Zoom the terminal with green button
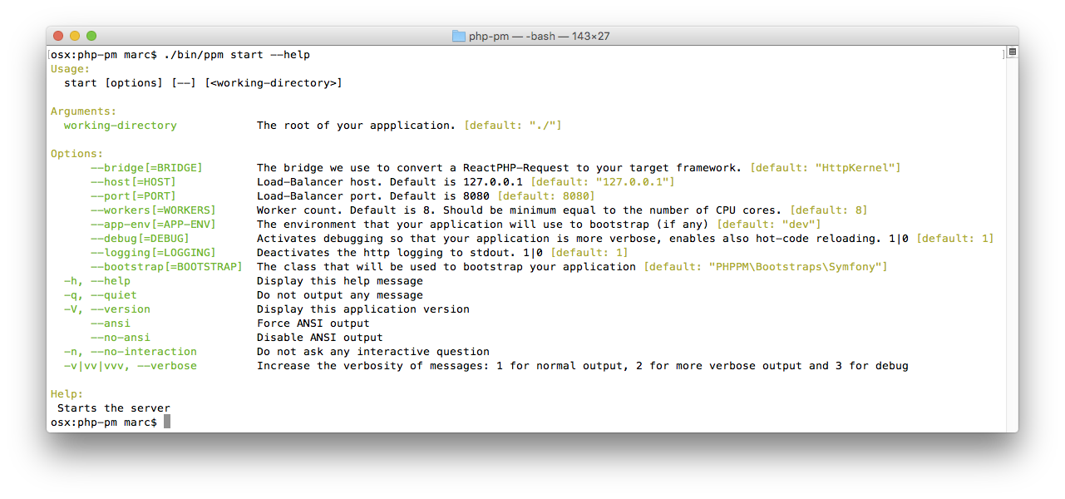Image resolution: width=1065 pixels, height=499 pixels. tap(91, 36)
